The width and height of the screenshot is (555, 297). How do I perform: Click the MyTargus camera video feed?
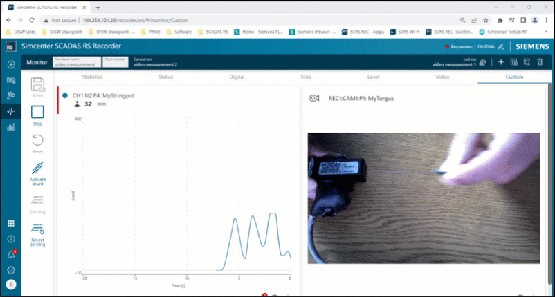(423, 198)
